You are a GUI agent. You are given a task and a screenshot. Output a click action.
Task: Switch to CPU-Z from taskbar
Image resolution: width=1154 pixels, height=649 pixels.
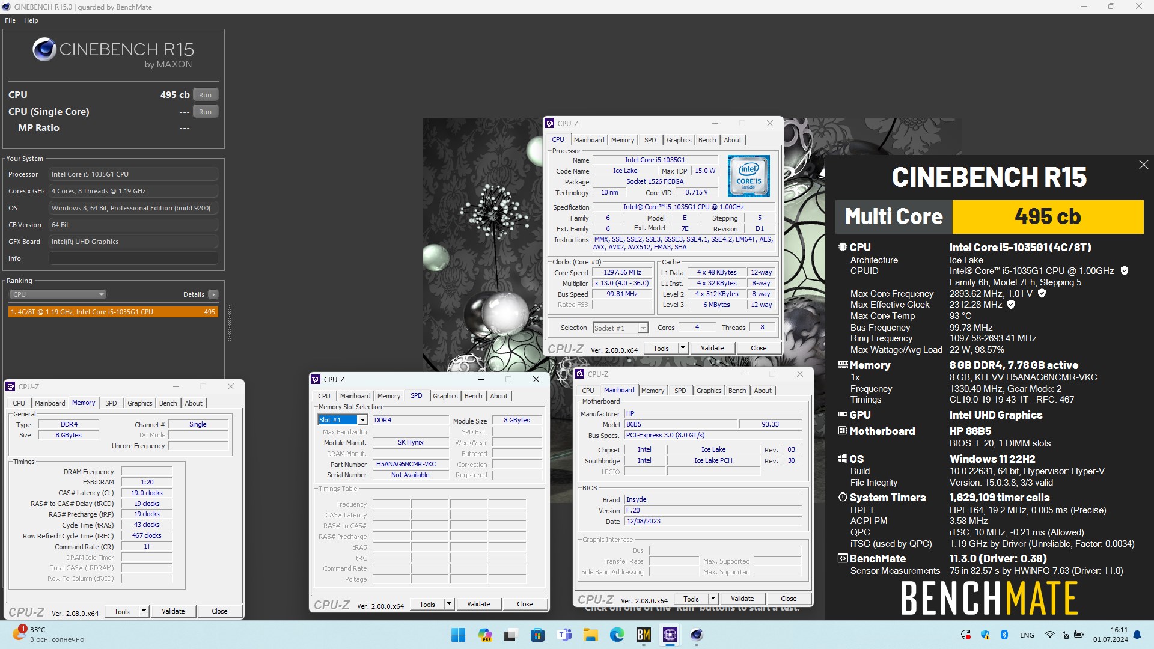pyautogui.click(x=670, y=635)
